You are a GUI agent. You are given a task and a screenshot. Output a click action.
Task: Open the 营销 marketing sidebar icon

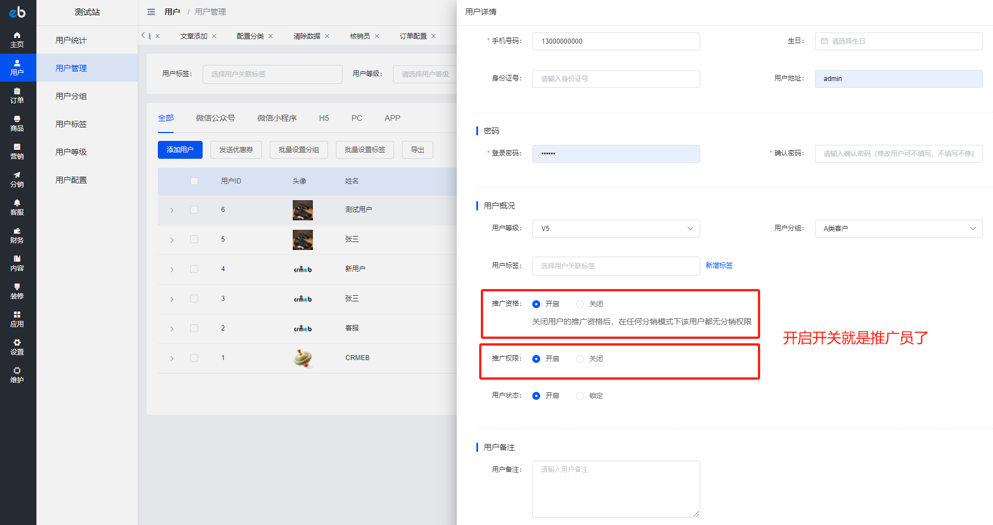click(x=17, y=152)
